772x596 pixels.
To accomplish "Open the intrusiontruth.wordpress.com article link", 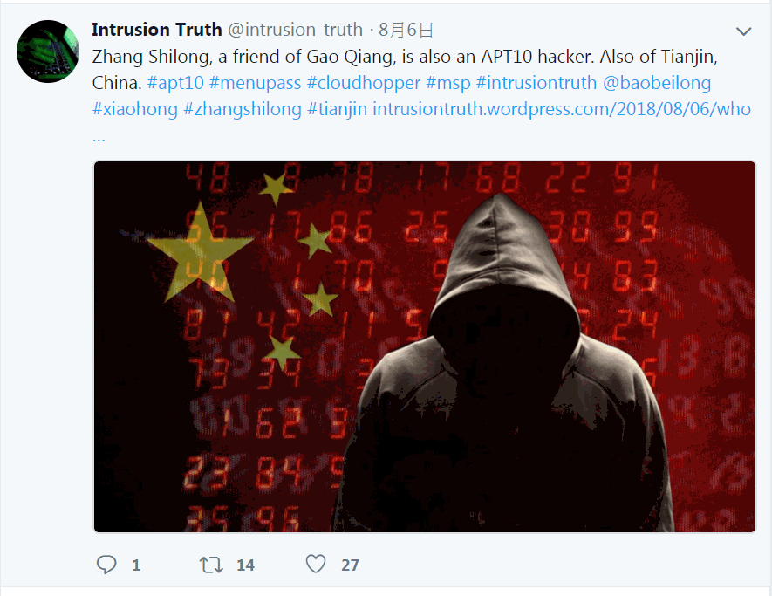I will [562, 109].
